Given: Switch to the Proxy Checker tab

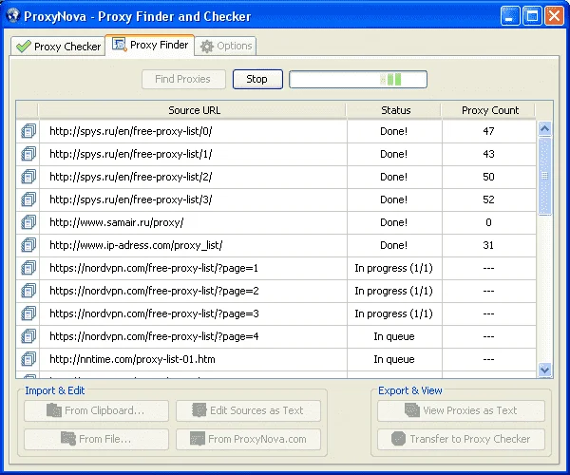Looking at the screenshot, I should click(58, 47).
